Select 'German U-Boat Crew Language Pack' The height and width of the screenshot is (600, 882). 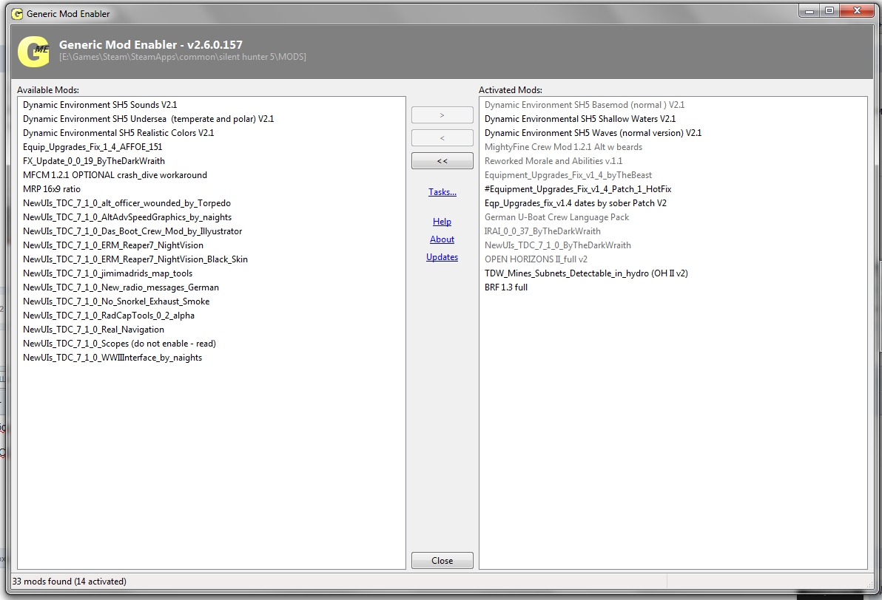click(557, 217)
